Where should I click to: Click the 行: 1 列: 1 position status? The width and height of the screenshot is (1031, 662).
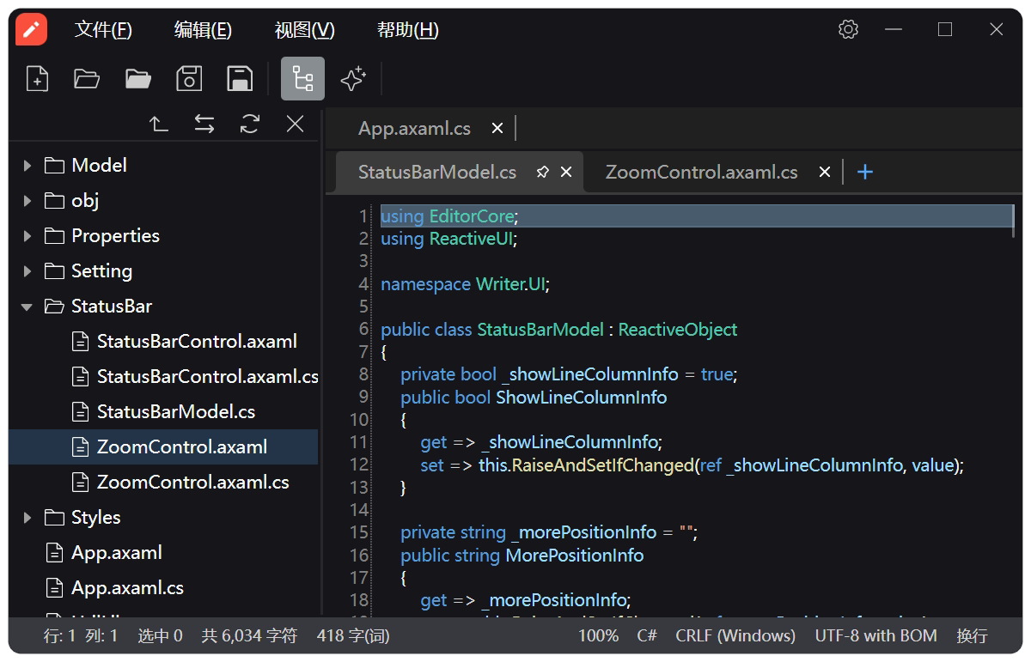click(x=81, y=636)
